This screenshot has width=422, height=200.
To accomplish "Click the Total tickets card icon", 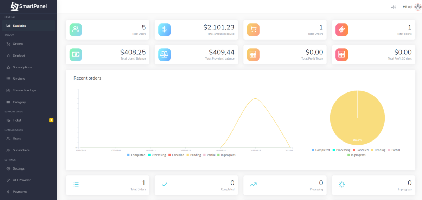I will (342, 30).
